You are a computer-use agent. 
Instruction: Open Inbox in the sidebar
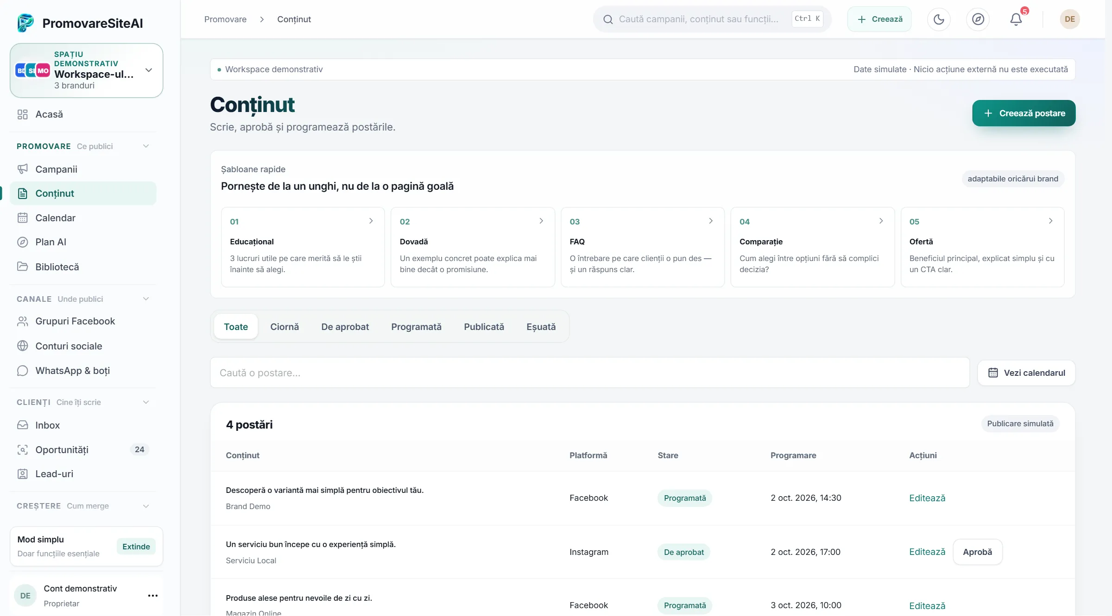83,425
